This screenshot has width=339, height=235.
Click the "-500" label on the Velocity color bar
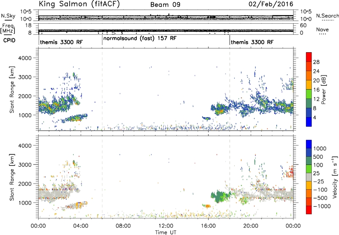click(x=320, y=198)
